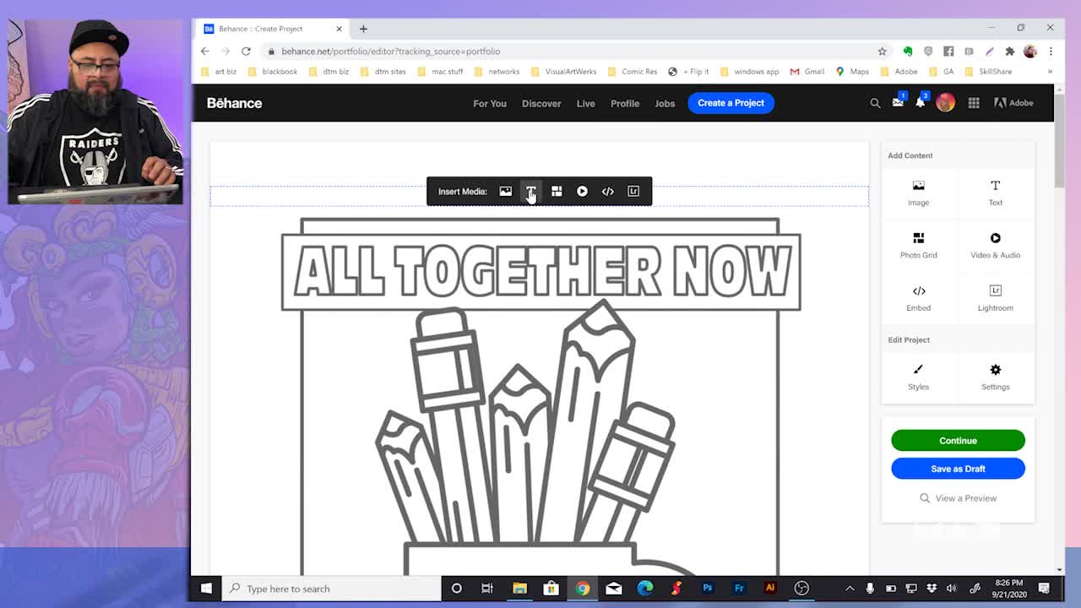The image size is (1081, 608).
Task: View a Preview of the project
Action: 958,498
